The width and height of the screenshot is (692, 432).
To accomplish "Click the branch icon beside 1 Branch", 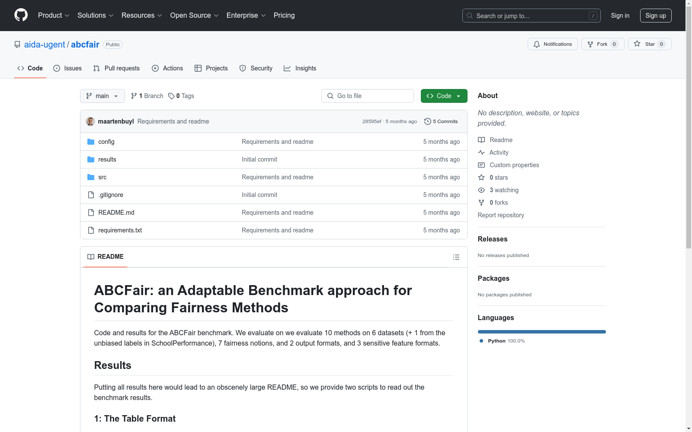I will [134, 96].
